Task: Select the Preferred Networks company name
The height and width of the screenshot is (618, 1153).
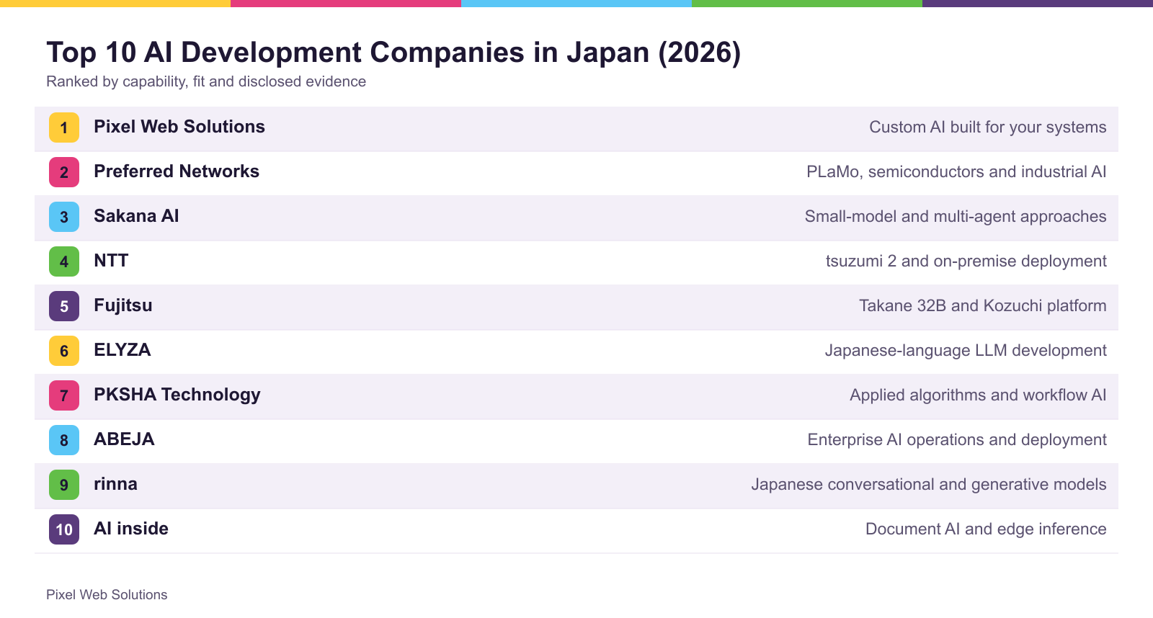Action: tap(177, 171)
